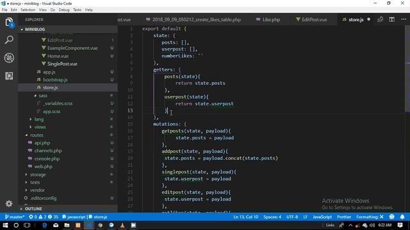
Task: Open api.php in the routes folder
Action: [42, 143]
